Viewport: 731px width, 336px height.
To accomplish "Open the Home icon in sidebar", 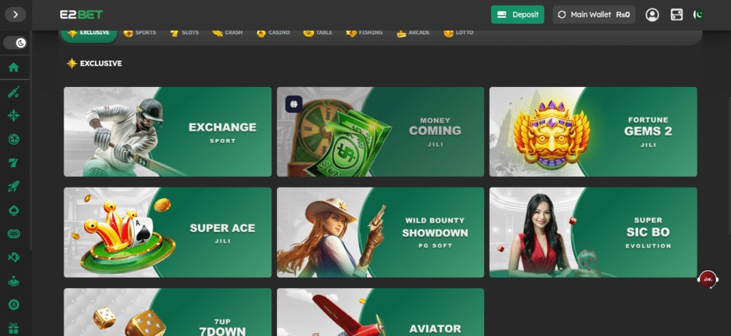I will pos(14,68).
